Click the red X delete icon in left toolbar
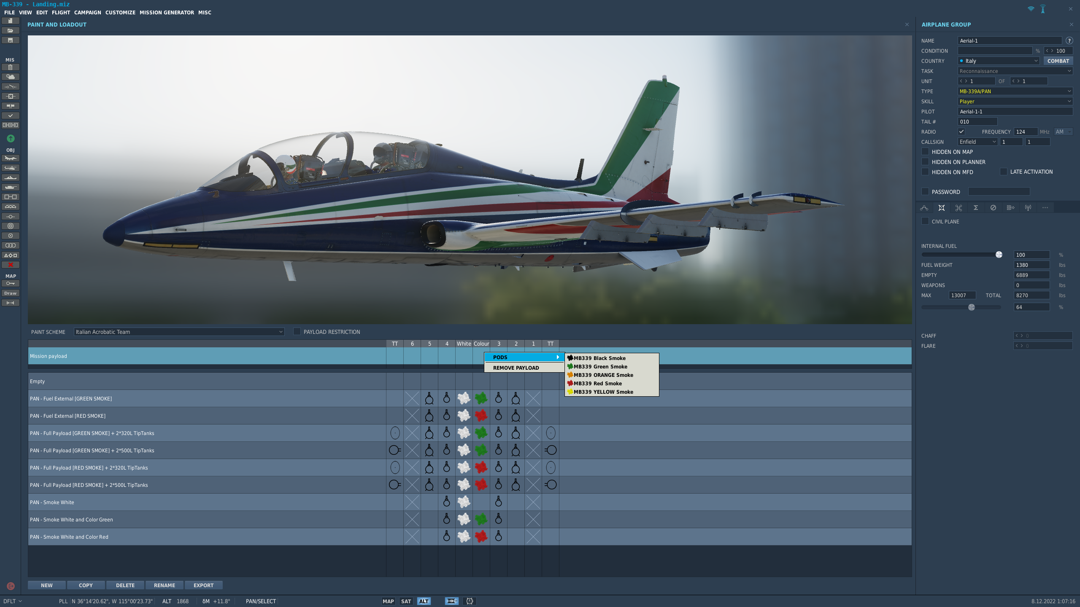This screenshot has height=607, width=1080. pyautogui.click(x=11, y=265)
